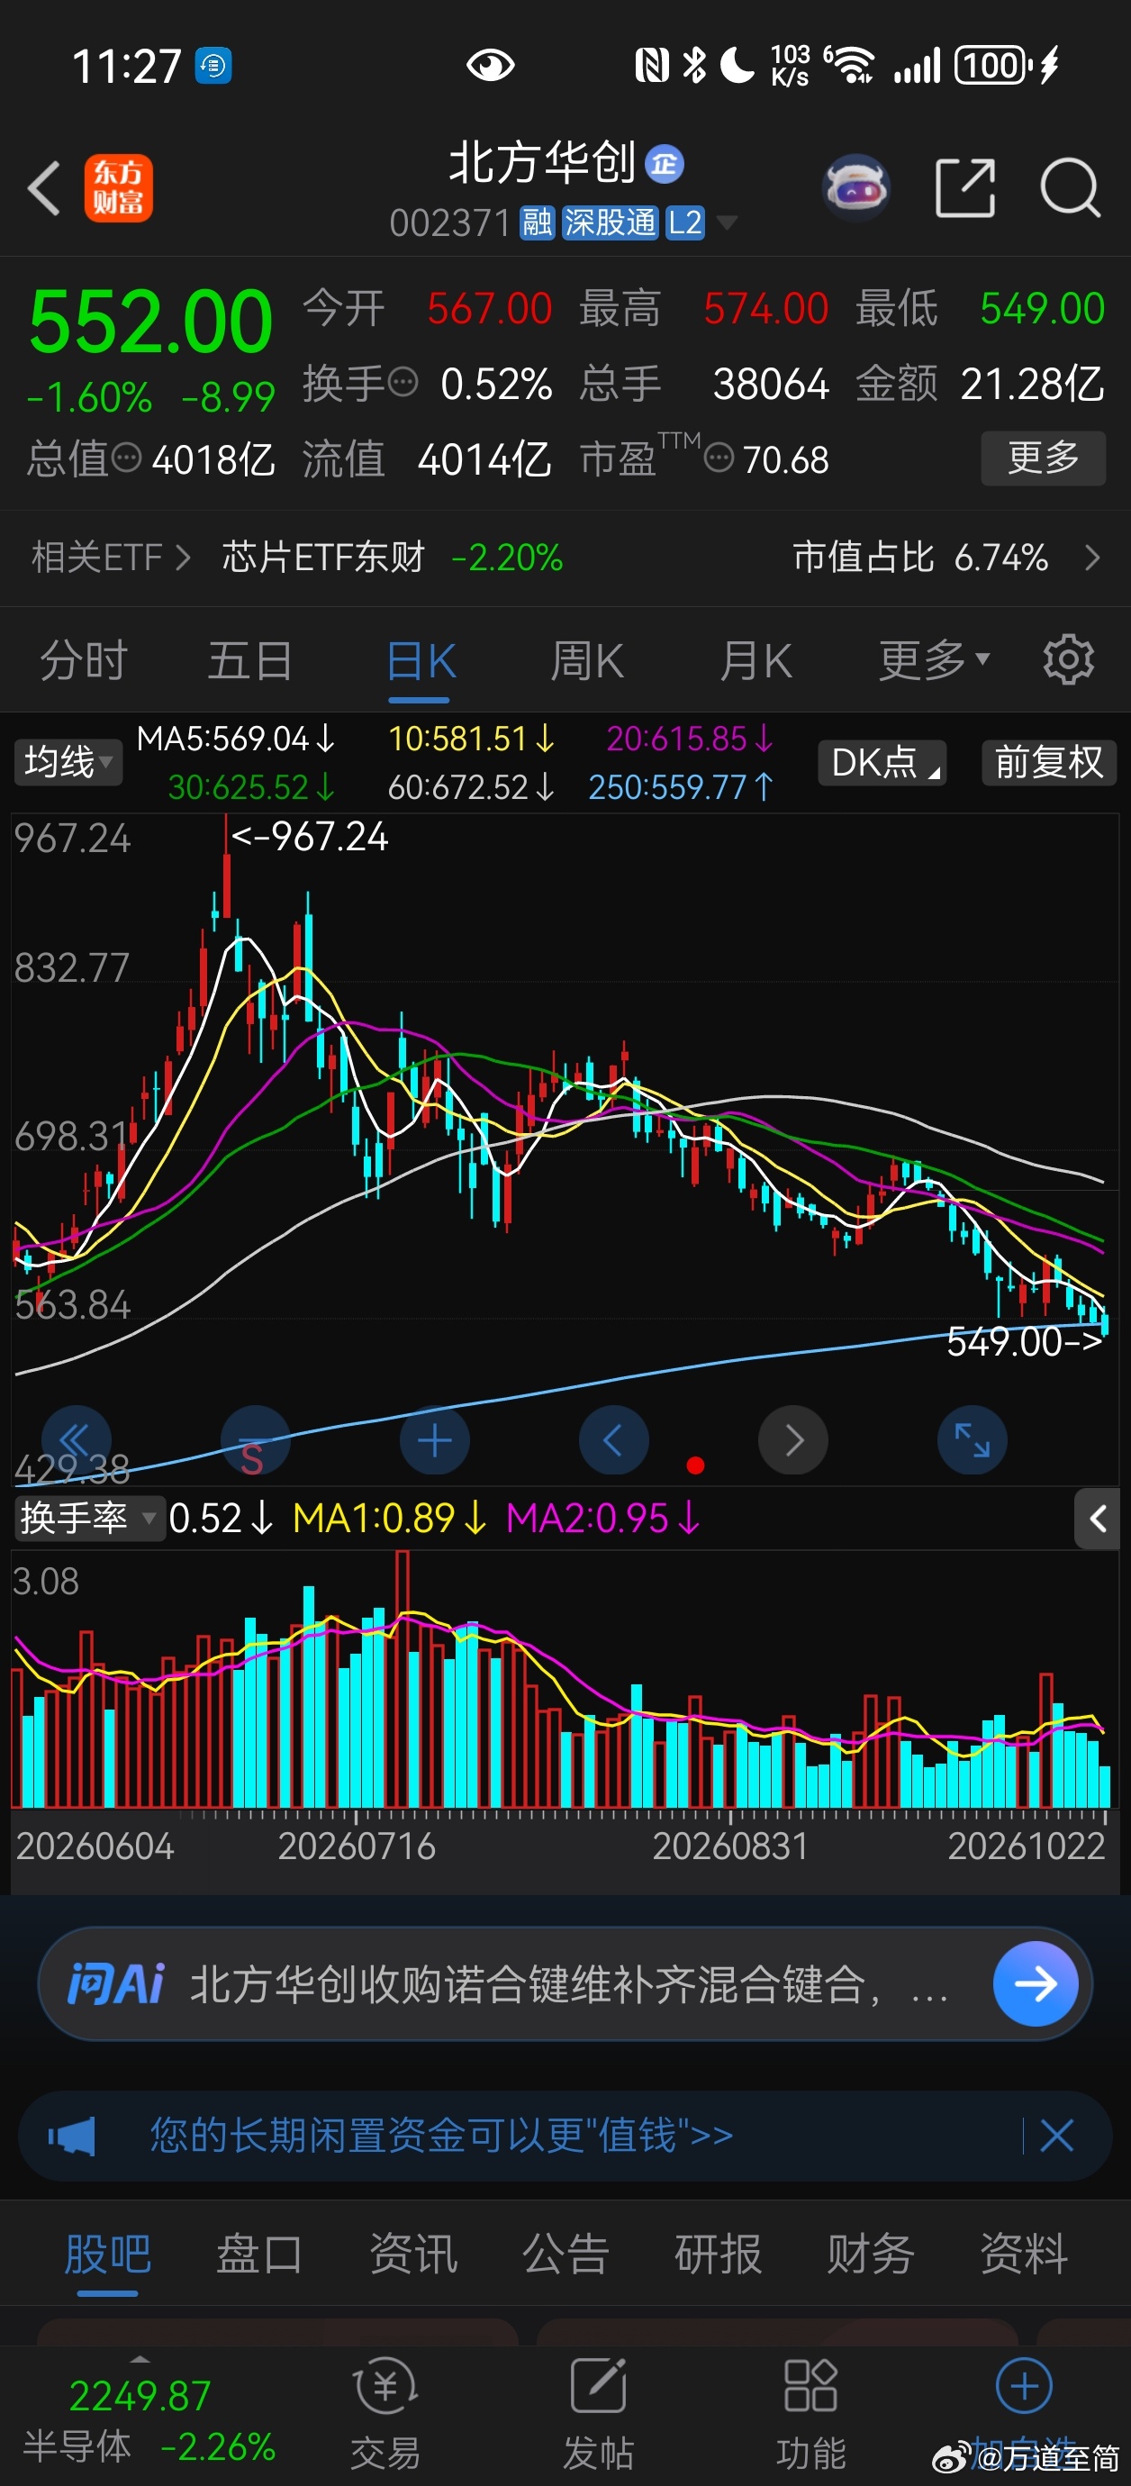Move chart left with arrow button
Viewport: 1131px width, 2486px height.
click(x=614, y=1440)
